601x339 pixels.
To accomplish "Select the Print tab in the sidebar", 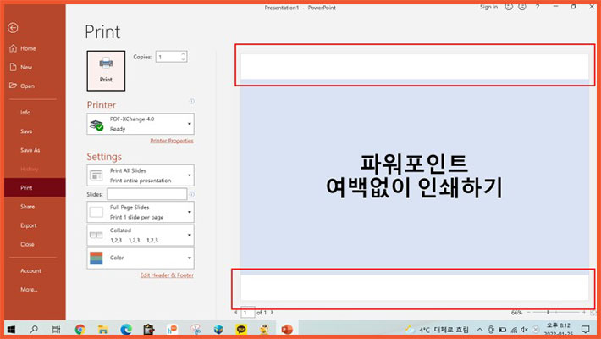I will (35, 188).
